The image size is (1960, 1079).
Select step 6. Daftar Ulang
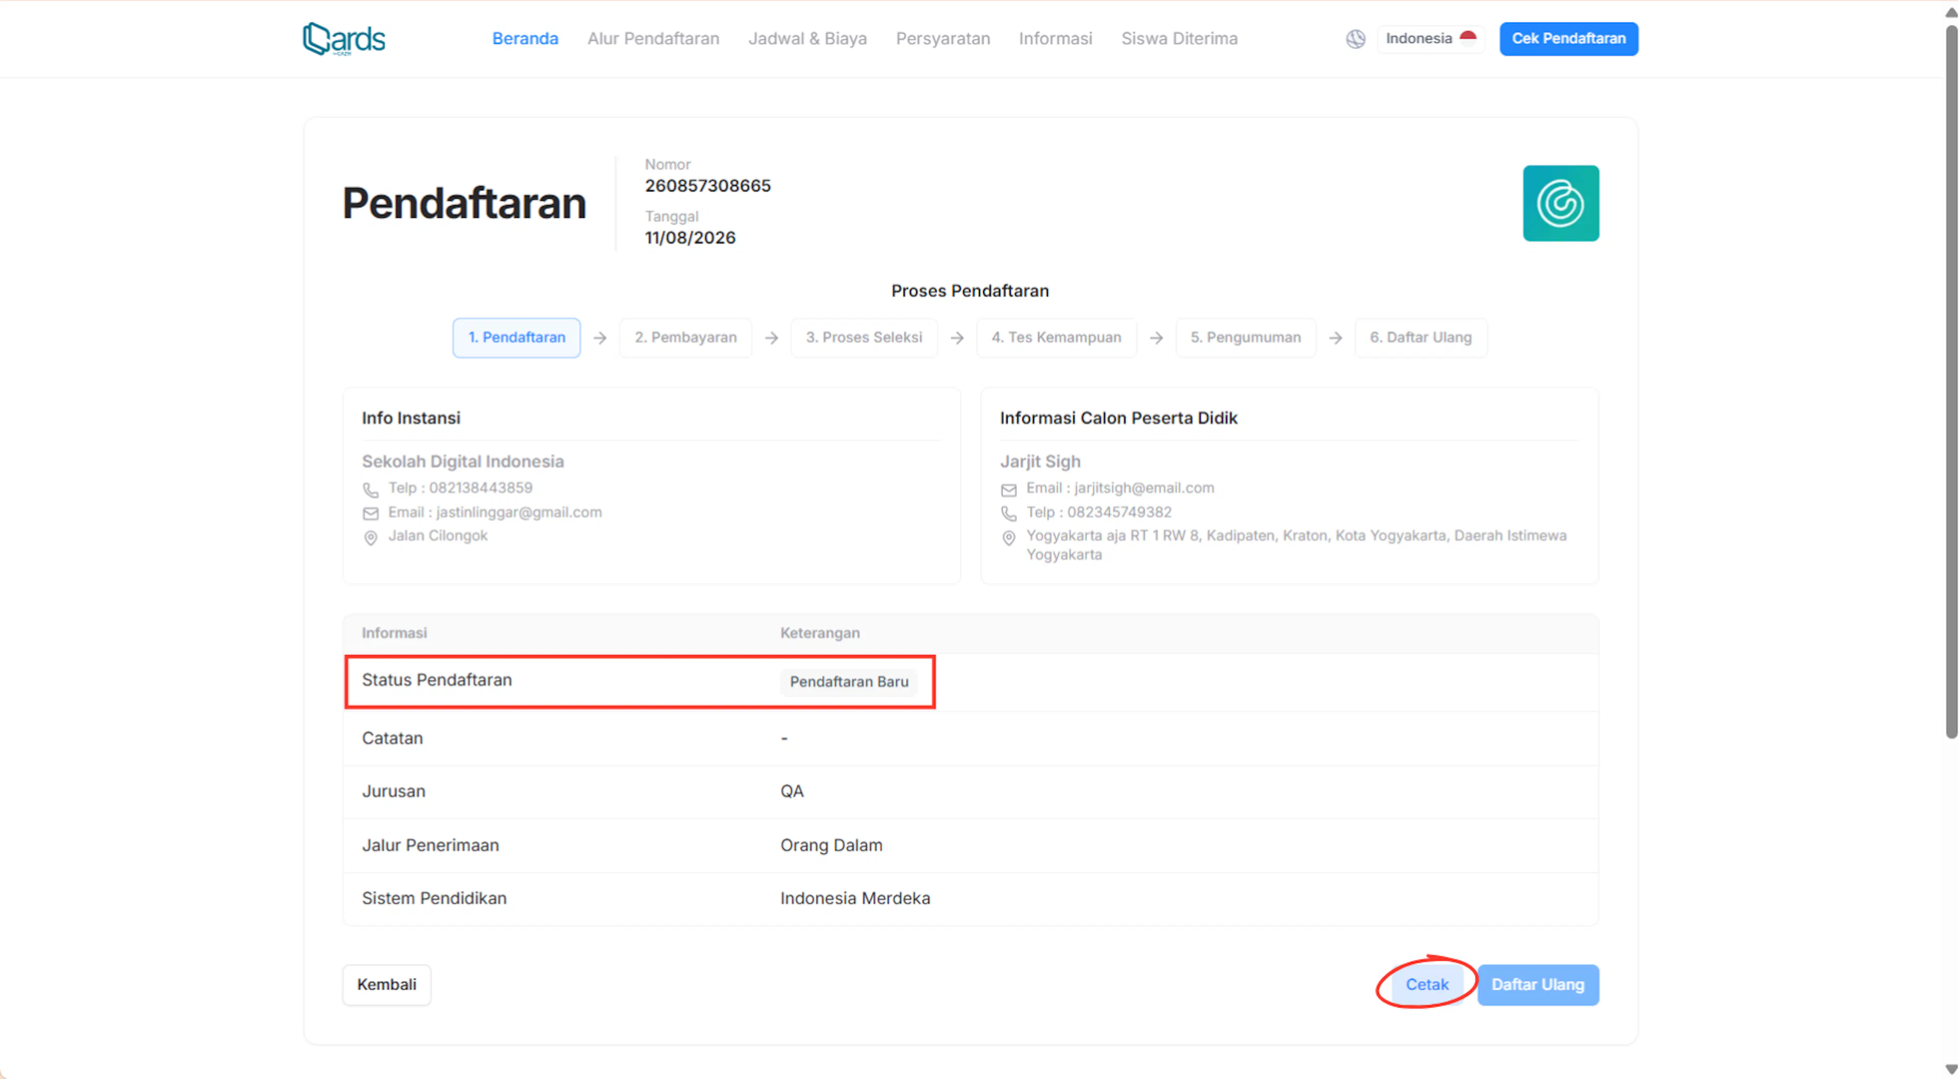coord(1420,338)
